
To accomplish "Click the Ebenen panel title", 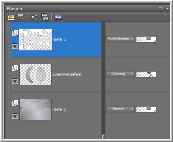I will 14,9.
